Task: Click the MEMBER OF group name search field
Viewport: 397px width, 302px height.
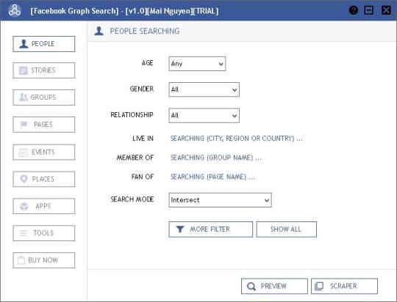Action: pos(216,158)
